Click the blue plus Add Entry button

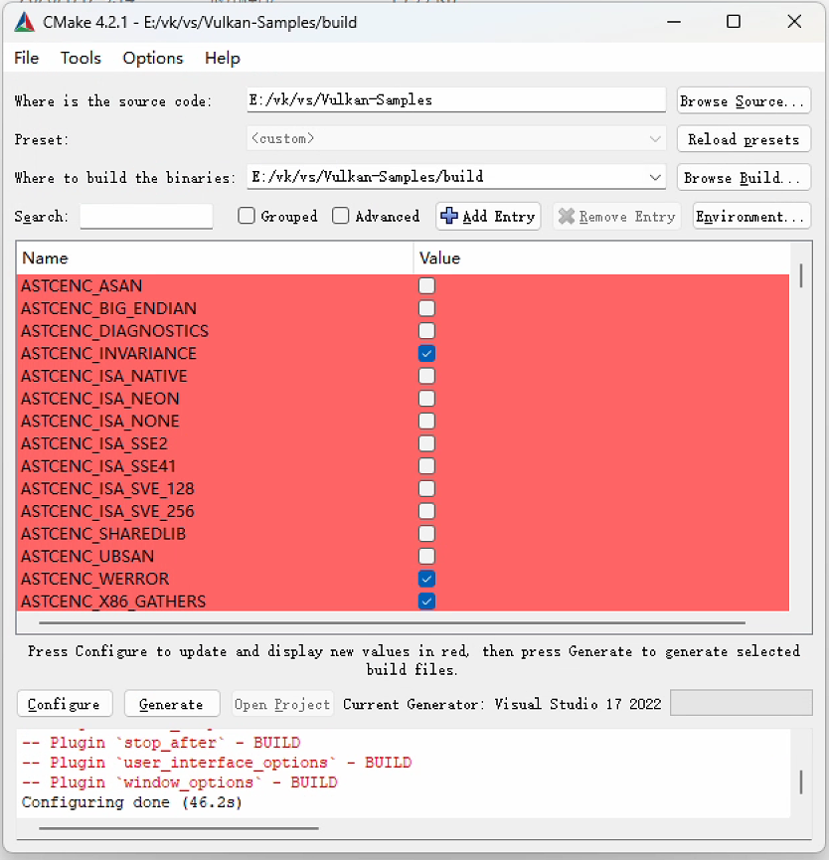[488, 216]
